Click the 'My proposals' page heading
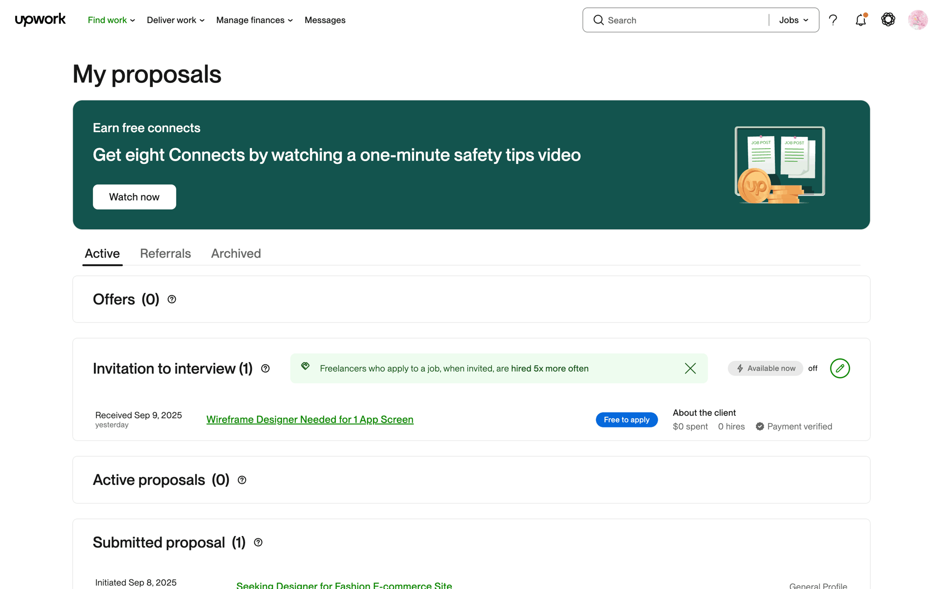The image size is (943, 589). coord(147,74)
